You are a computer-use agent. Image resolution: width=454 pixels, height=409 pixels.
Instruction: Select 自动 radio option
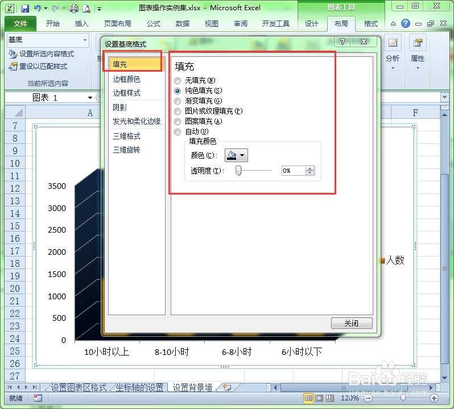tap(178, 132)
